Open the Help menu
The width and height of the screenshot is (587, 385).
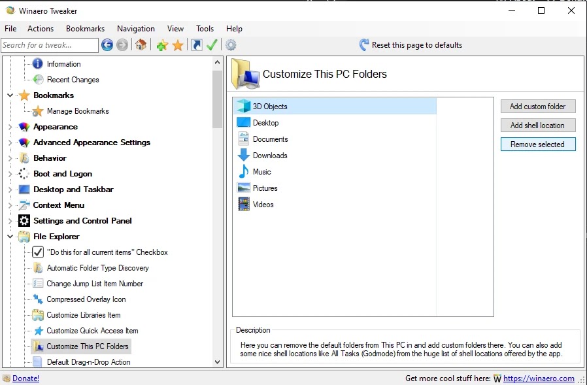234,29
